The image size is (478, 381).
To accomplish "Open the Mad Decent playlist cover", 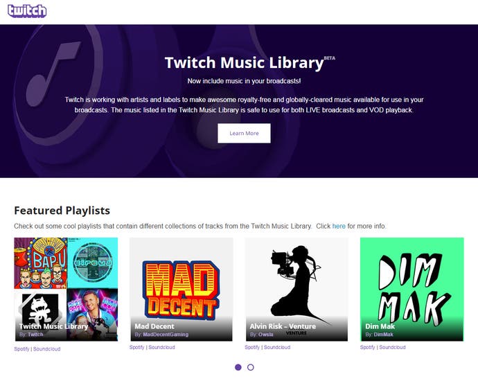I will point(182,290).
